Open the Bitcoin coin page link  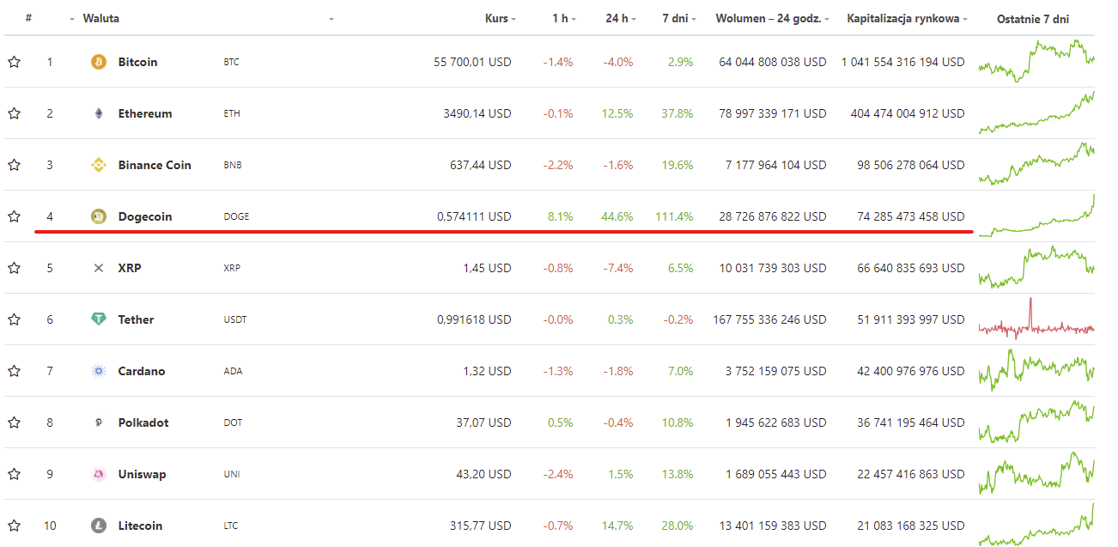point(137,62)
